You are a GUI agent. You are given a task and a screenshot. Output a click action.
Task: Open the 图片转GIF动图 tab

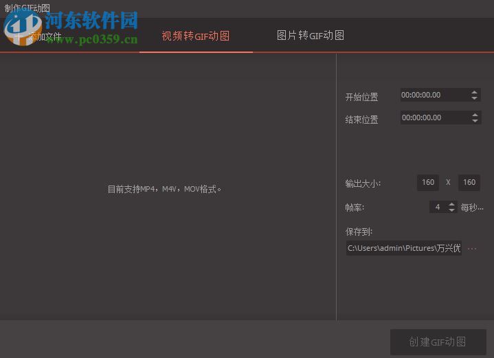311,35
